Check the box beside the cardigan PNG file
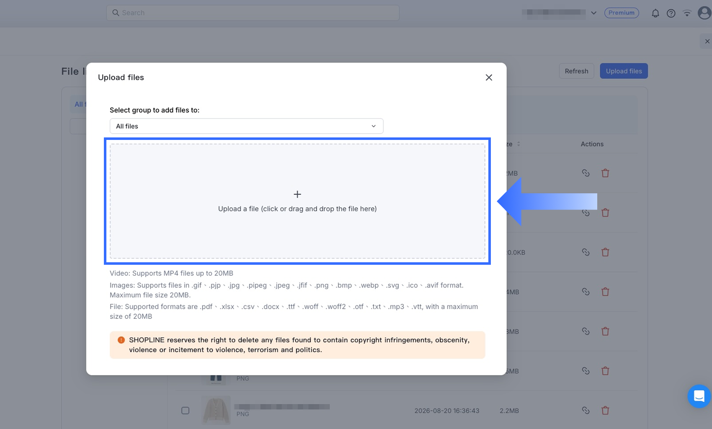The width and height of the screenshot is (712, 429). pos(185,411)
